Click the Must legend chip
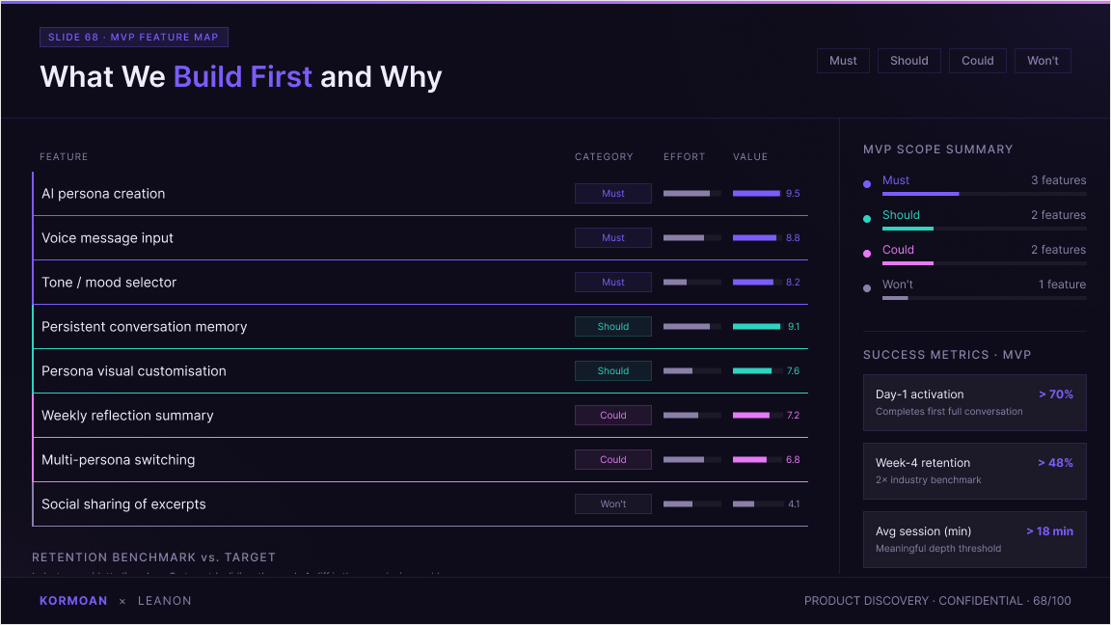Viewport: 1111px width, 625px height. tap(843, 61)
